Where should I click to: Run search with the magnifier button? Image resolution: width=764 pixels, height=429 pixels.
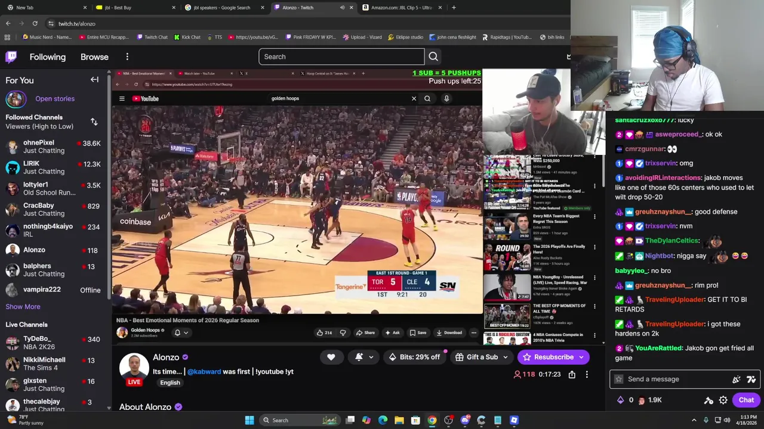(433, 57)
